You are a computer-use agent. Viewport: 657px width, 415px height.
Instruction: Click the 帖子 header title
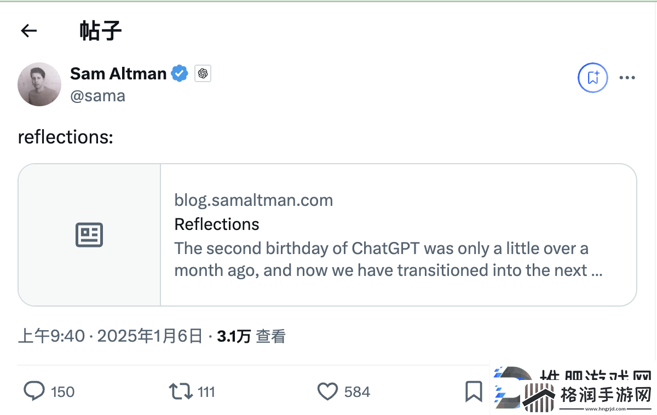point(101,31)
